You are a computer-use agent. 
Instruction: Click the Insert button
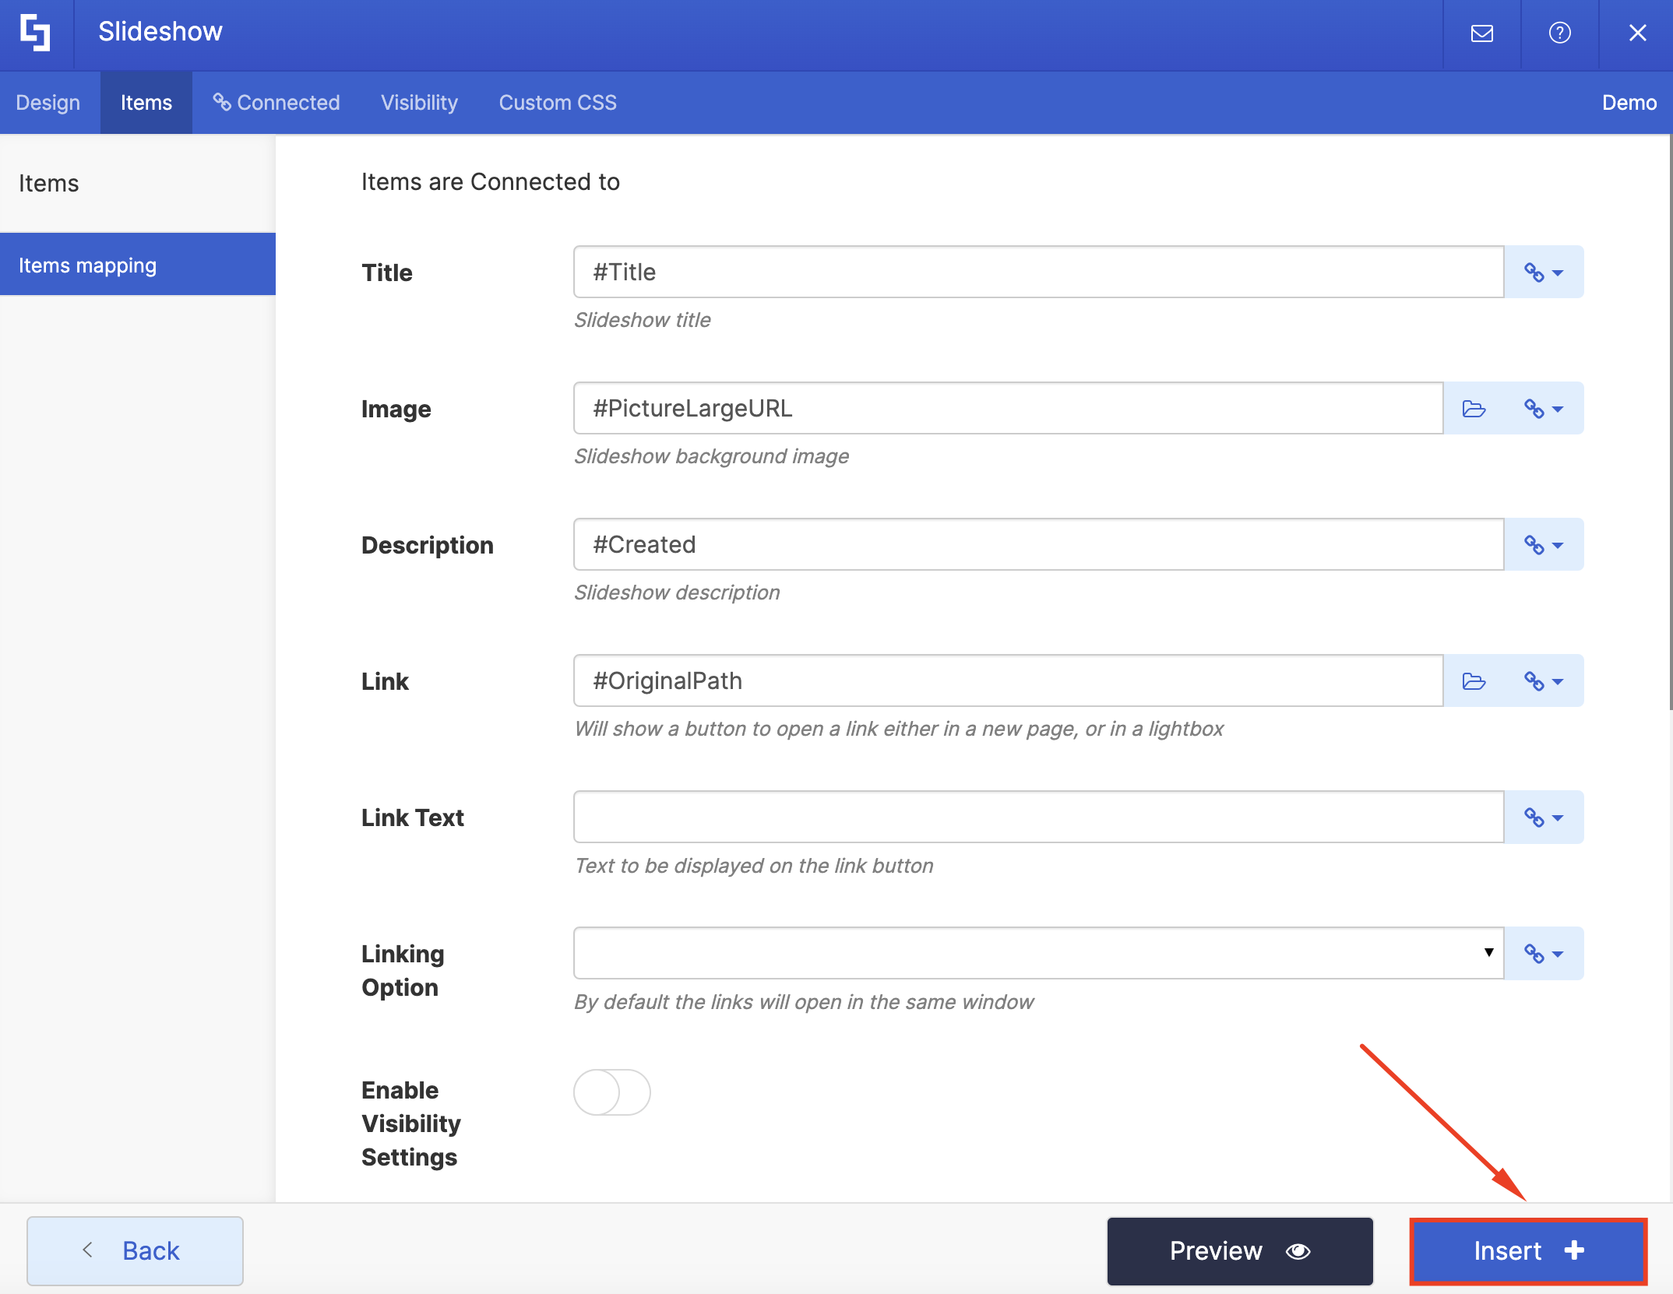click(x=1528, y=1251)
